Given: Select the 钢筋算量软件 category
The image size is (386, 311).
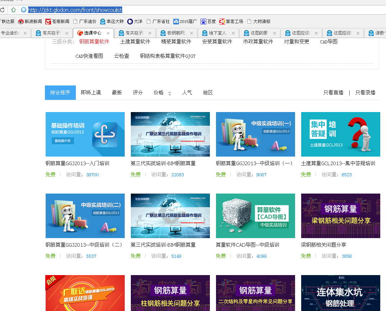Looking at the screenshot, I should pyautogui.click(x=94, y=42).
